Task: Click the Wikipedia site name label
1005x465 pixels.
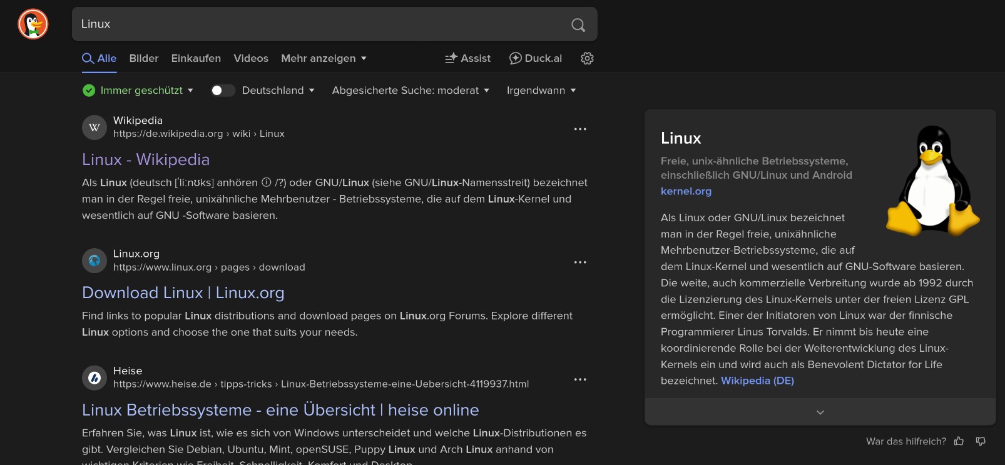Action: (x=138, y=120)
